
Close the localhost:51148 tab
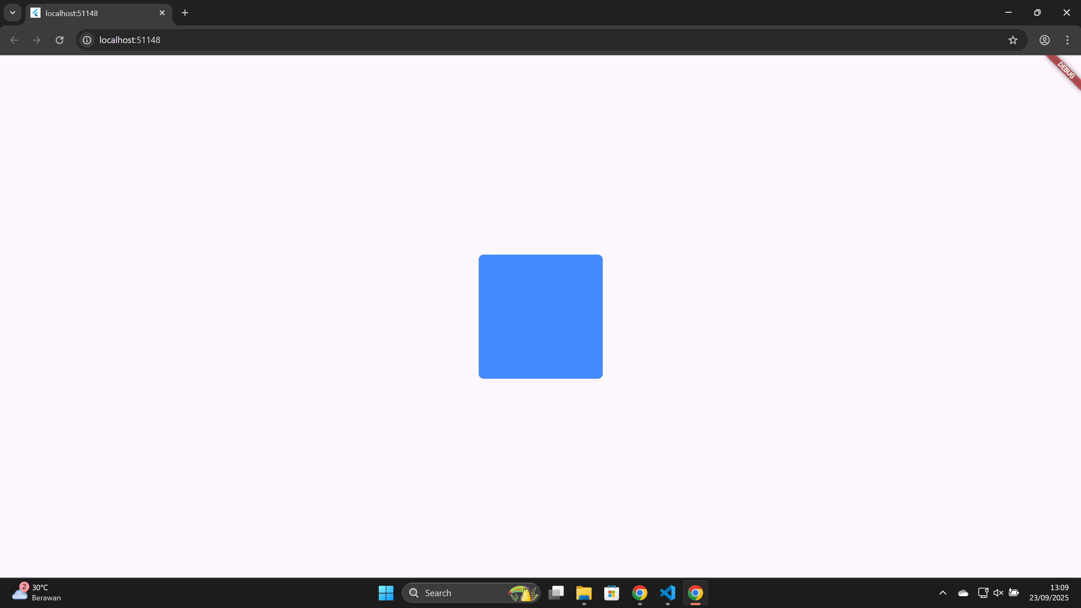[x=162, y=13]
